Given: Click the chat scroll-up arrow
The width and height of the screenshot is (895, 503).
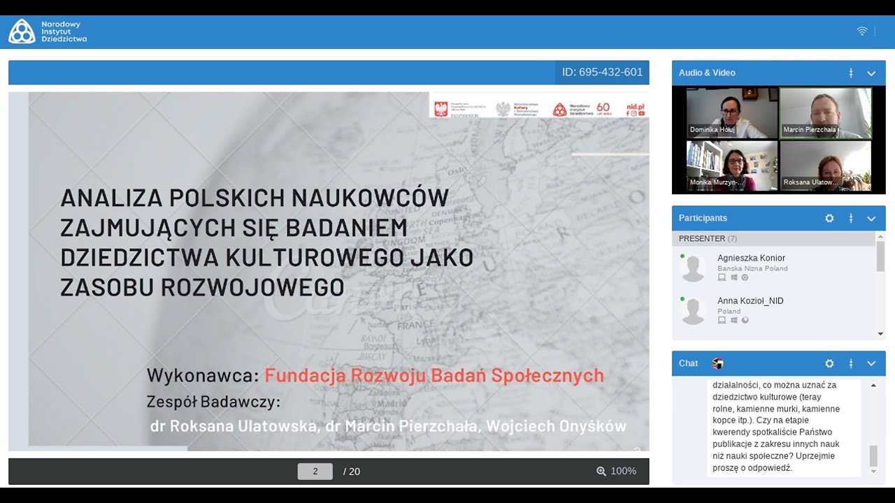Looking at the screenshot, I should point(873,386).
